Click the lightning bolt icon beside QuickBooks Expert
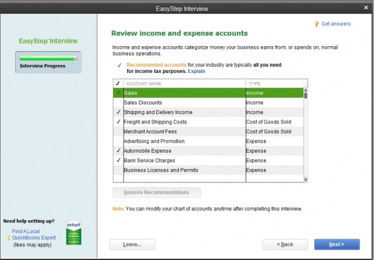Viewport: 375px width, 260px height. tap(8, 238)
